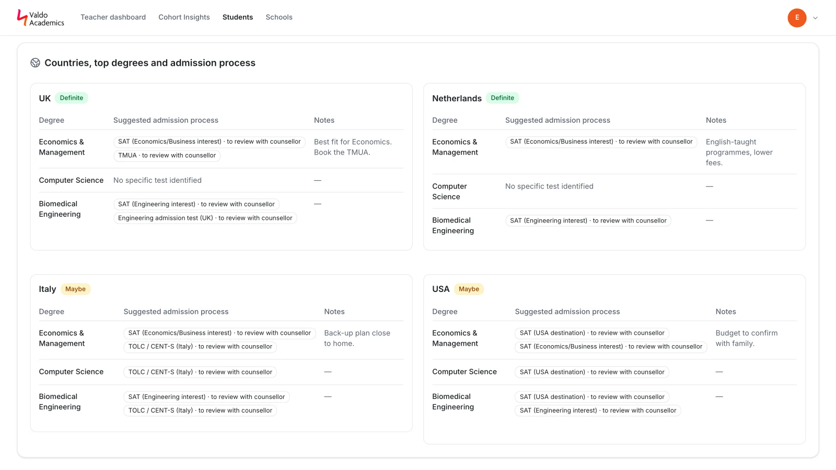This screenshot has width=836, height=470.
Task: Click the UK country heading
Action: [45, 99]
